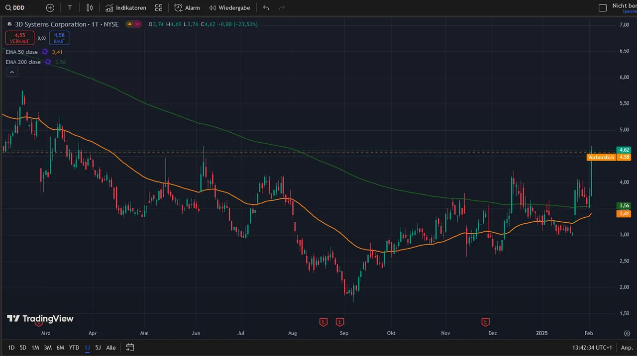Set range to 1D
The width and height of the screenshot is (637, 356).
pos(11,348)
